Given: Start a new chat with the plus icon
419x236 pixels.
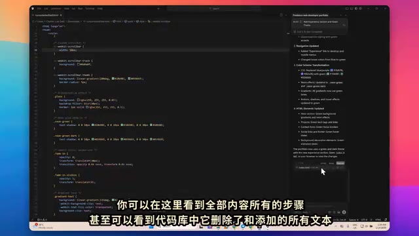Looking at the screenshot, I should pos(340,15).
